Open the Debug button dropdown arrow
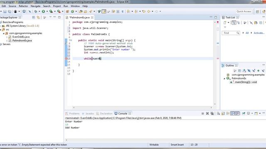 coord(39,11)
